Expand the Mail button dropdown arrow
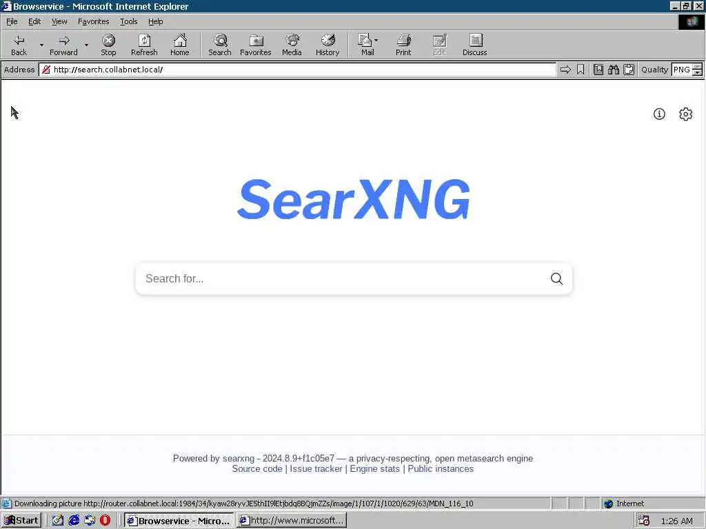706x529 pixels. pyautogui.click(x=376, y=41)
